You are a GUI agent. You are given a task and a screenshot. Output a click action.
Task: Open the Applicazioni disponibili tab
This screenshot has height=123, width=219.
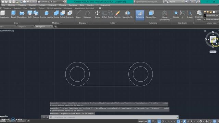click(x=85, y=8)
